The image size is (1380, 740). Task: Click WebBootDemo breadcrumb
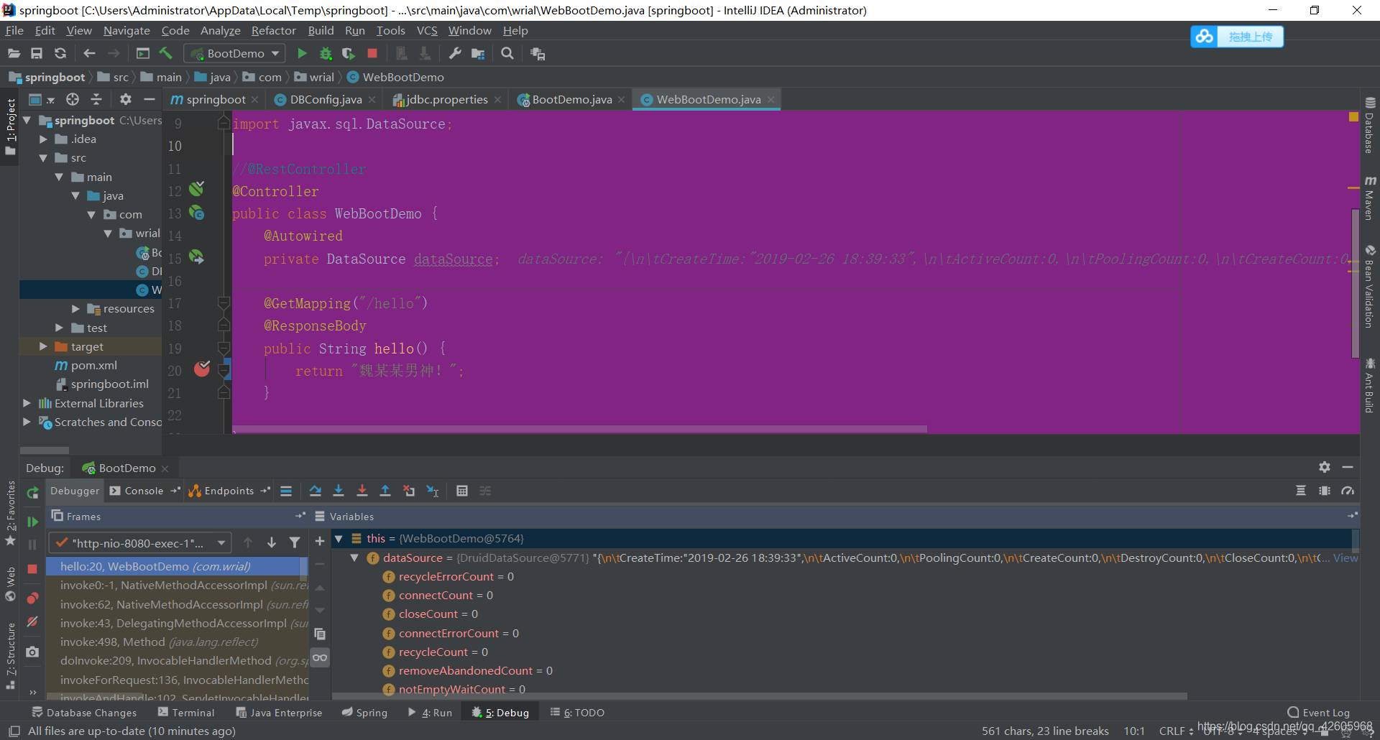[395, 77]
